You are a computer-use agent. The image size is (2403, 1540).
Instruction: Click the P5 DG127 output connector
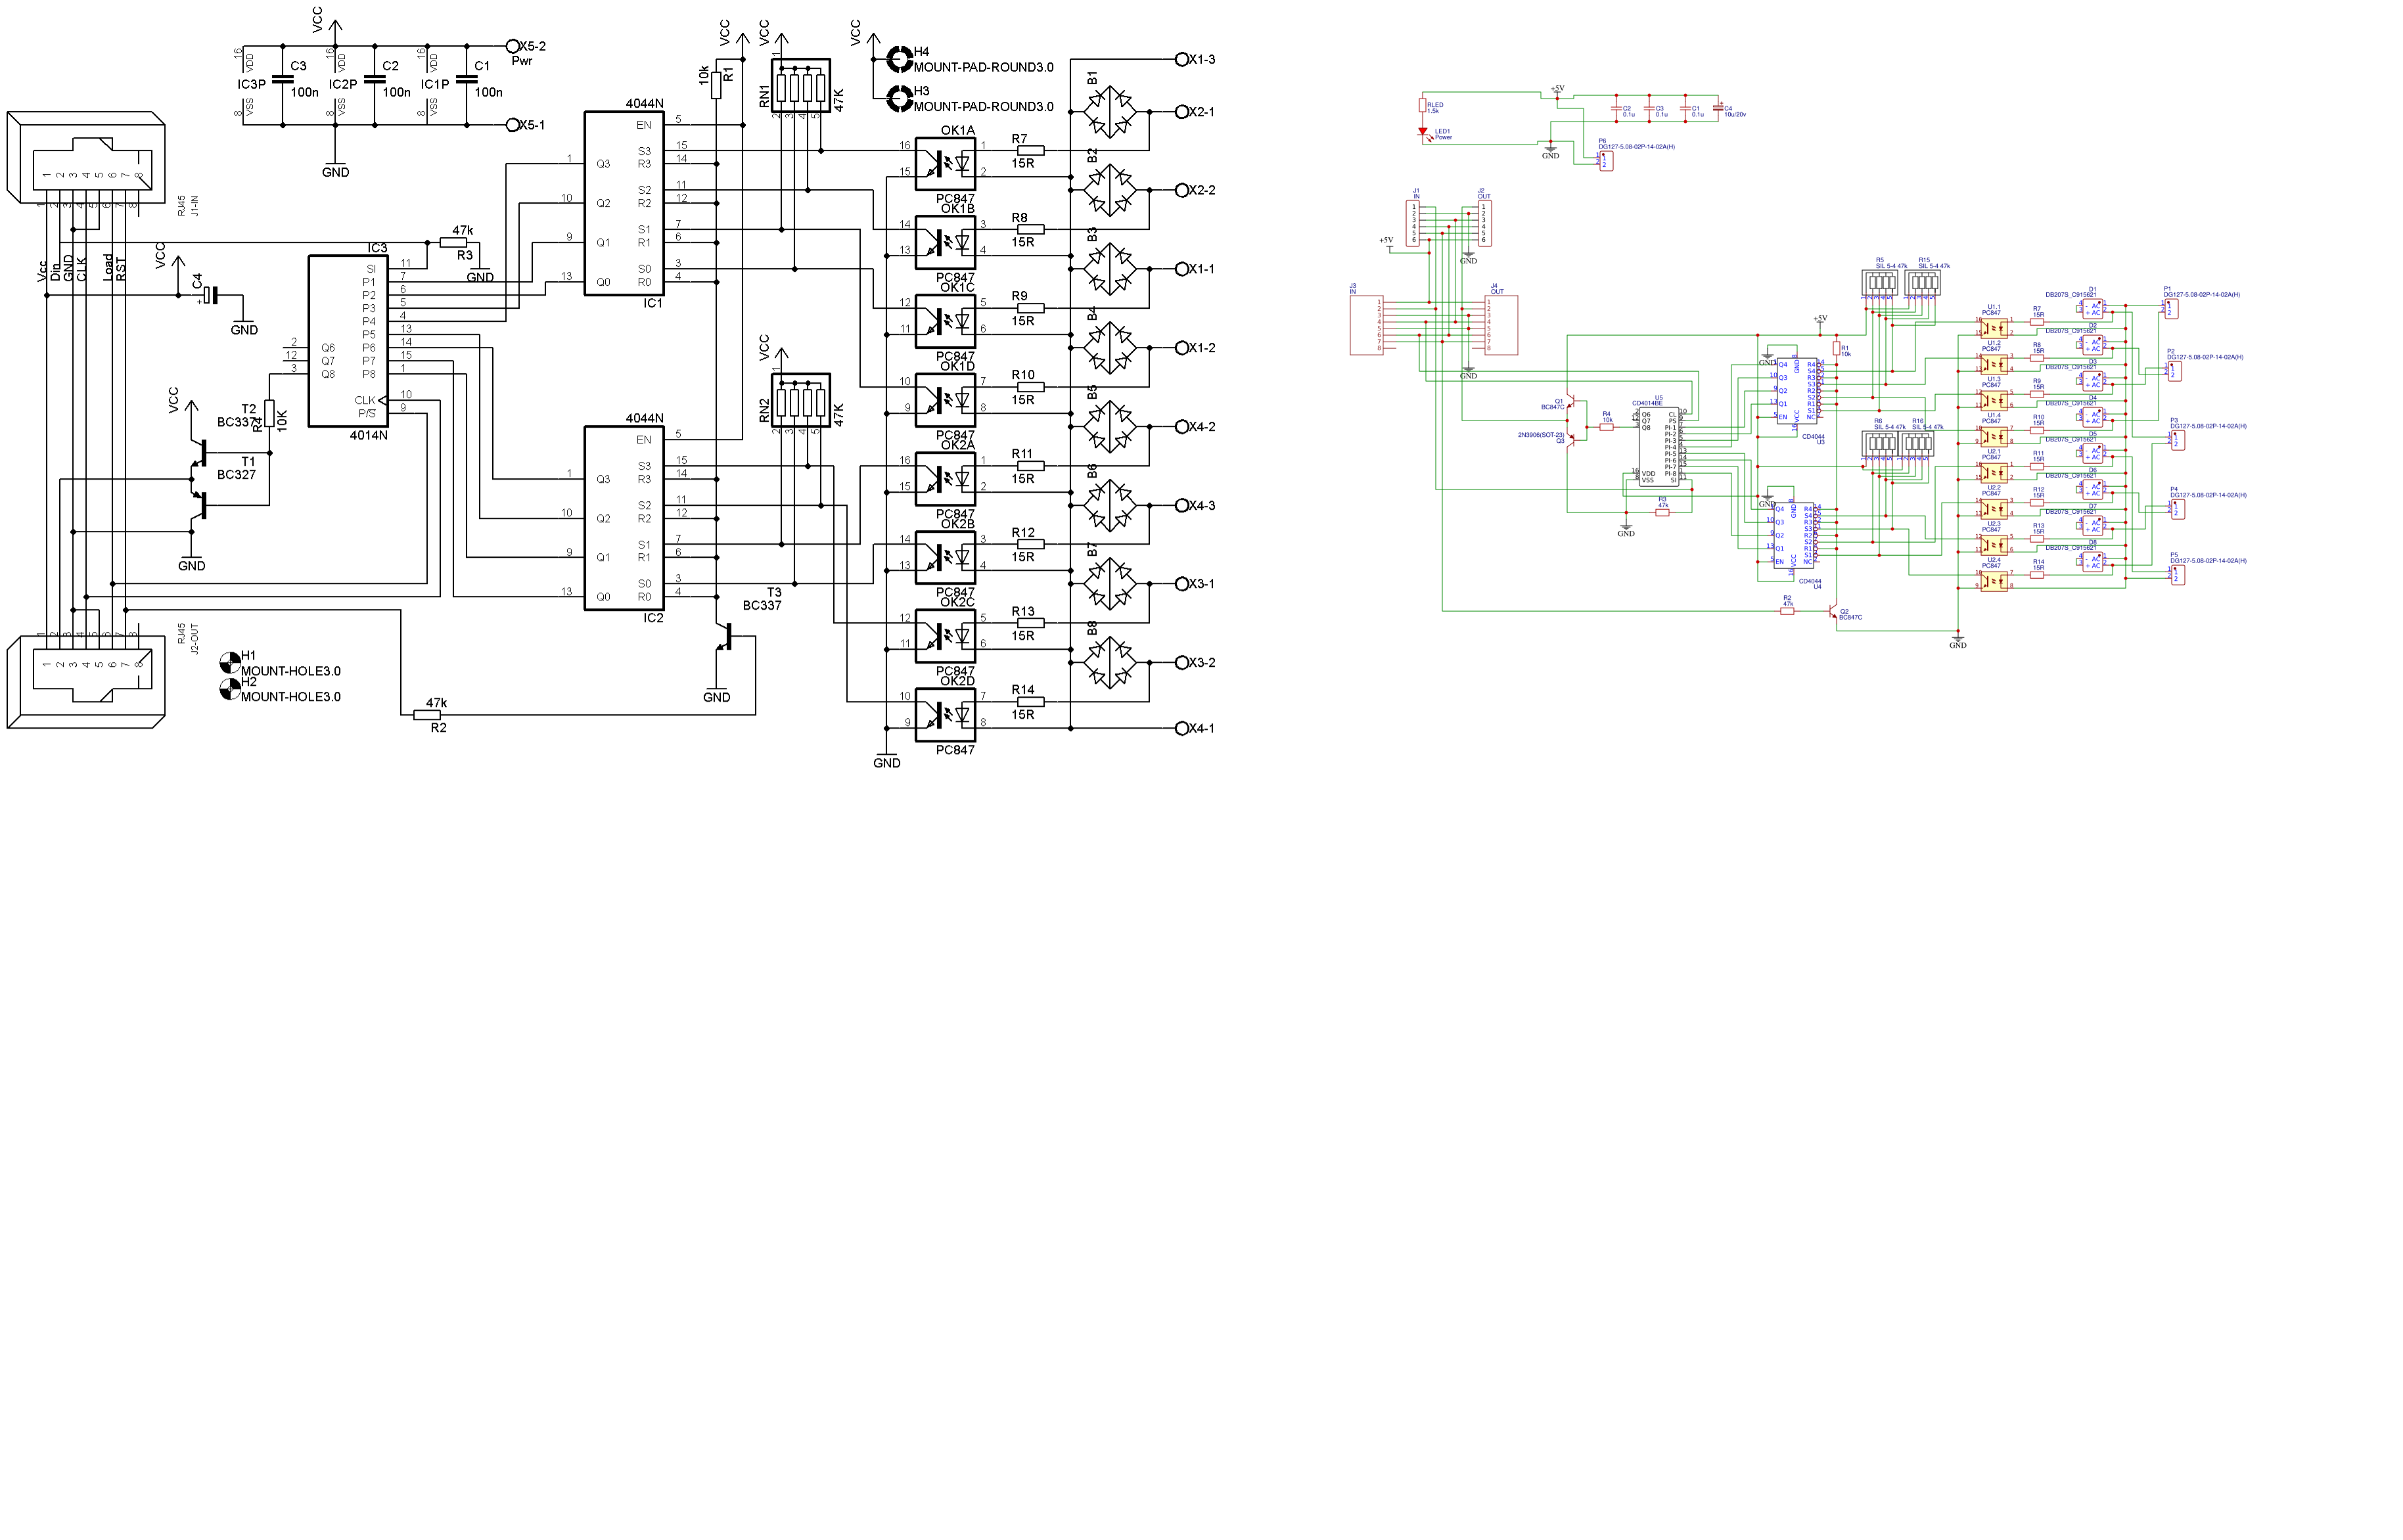(x=2178, y=574)
